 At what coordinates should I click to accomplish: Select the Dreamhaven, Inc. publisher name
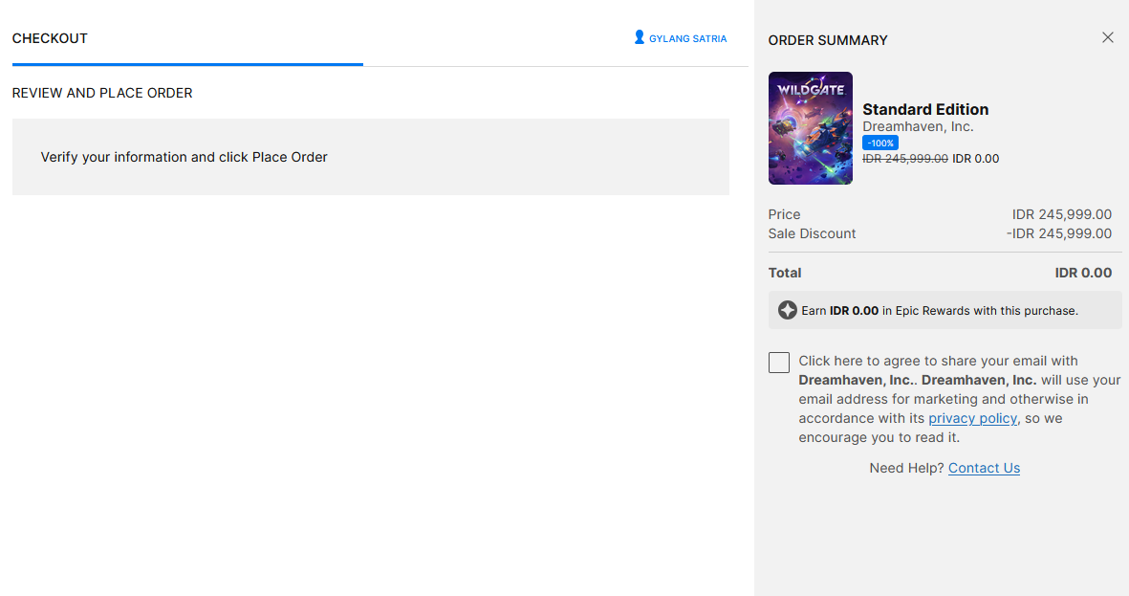pos(919,126)
